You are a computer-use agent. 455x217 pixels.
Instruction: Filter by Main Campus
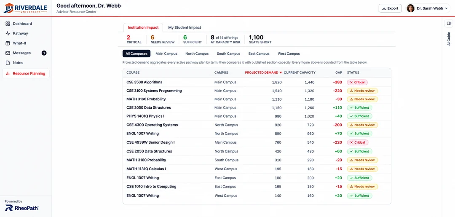click(x=166, y=54)
